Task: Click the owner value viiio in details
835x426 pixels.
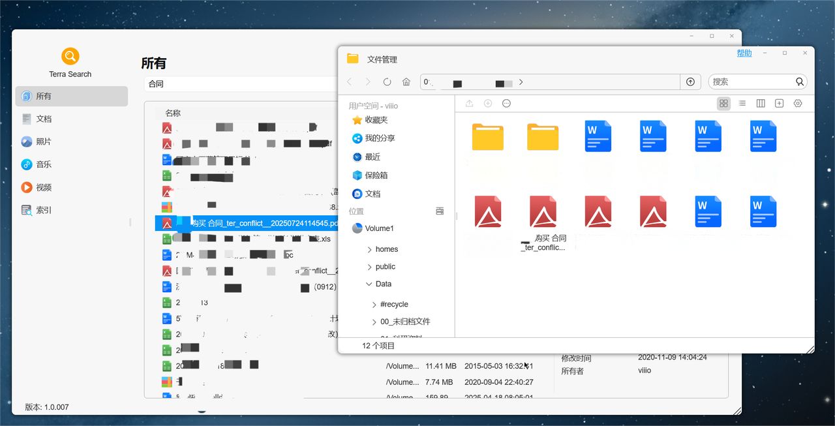Action: [645, 371]
